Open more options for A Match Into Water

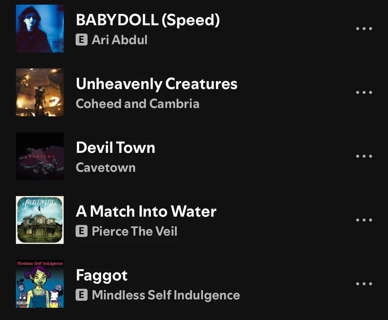coord(364,220)
